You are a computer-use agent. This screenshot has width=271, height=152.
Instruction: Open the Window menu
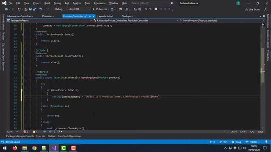113,3
